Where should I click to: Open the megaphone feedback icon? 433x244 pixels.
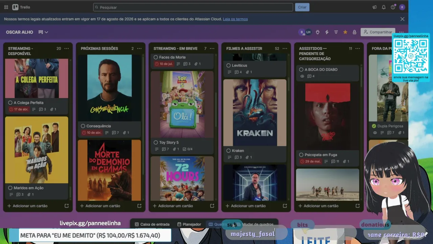[x=374, y=7]
